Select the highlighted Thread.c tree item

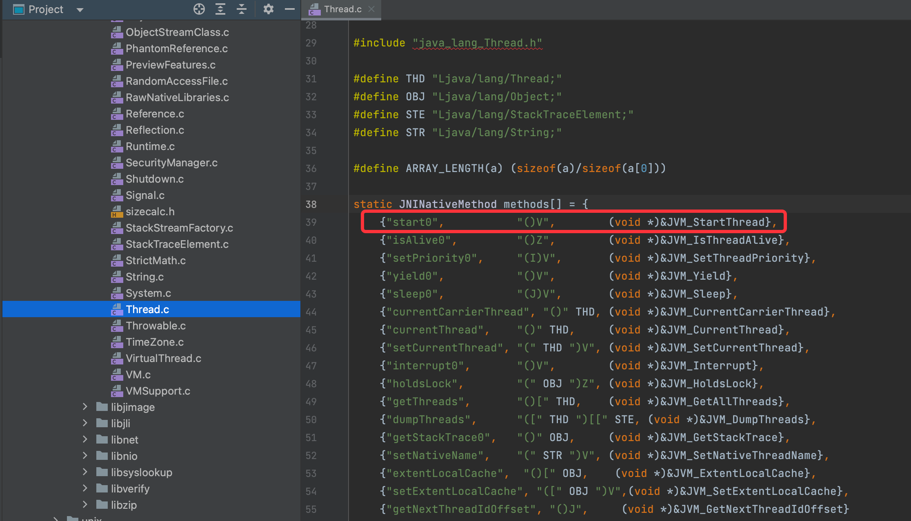(x=151, y=309)
